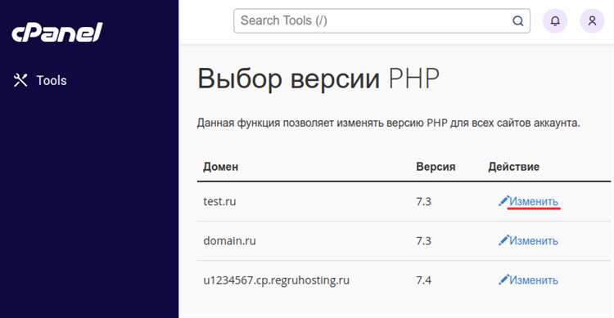The width and height of the screenshot is (614, 318).
Task: Click the Версия column header
Action: click(436, 167)
